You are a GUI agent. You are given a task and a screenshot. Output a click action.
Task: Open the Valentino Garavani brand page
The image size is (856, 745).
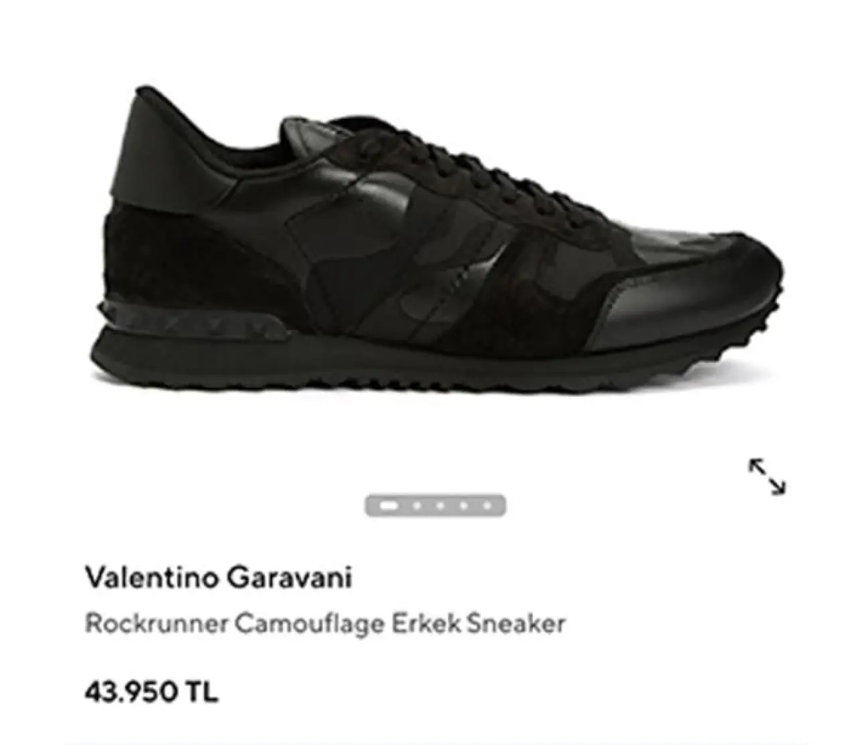(x=218, y=578)
